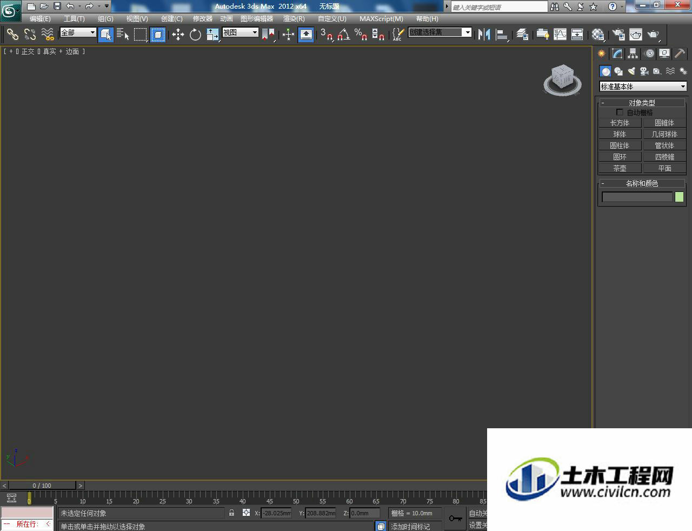The height and width of the screenshot is (531, 692).
Task: Click the 茶壶 teapot button
Action: pos(620,168)
